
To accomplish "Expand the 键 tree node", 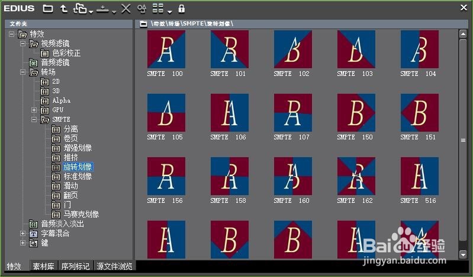I will click(x=22, y=243).
